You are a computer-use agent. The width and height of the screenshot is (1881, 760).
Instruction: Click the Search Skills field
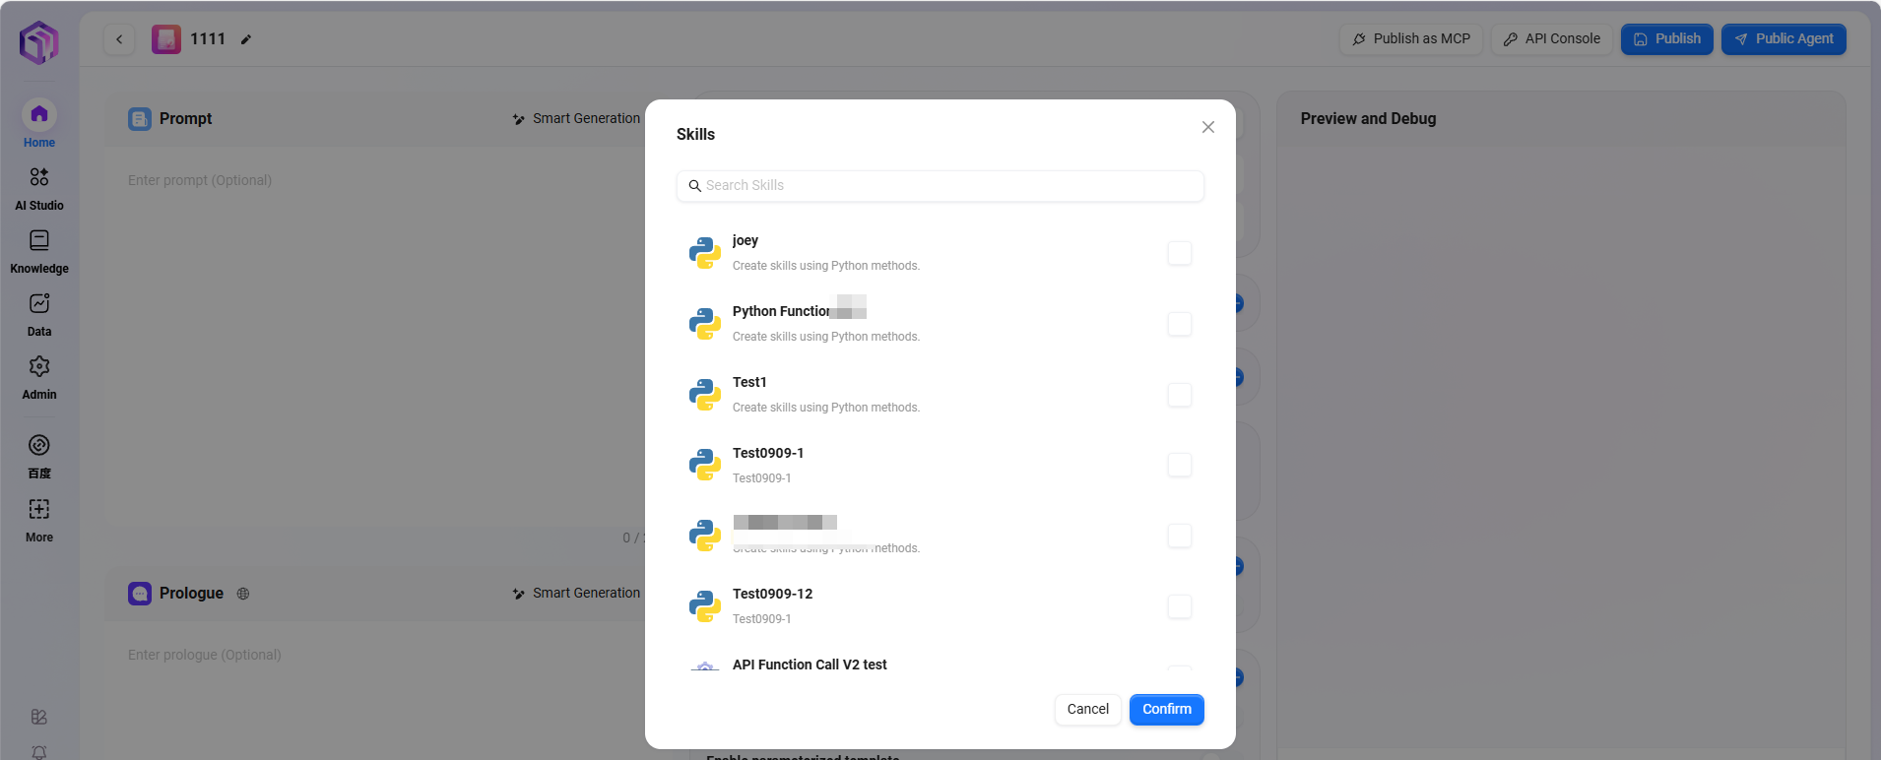[x=940, y=186]
